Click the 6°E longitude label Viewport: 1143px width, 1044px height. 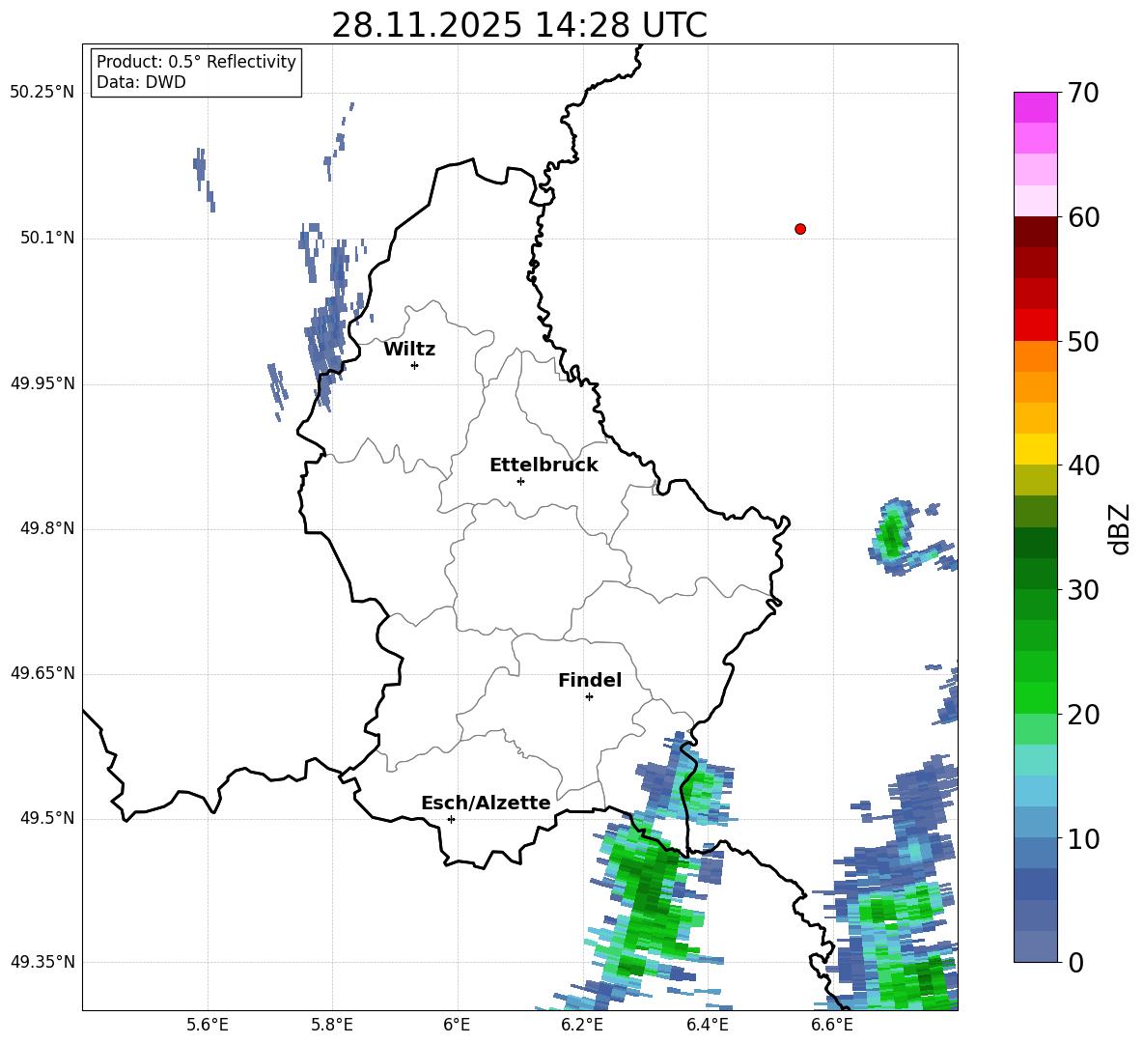(x=457, y=1025)
